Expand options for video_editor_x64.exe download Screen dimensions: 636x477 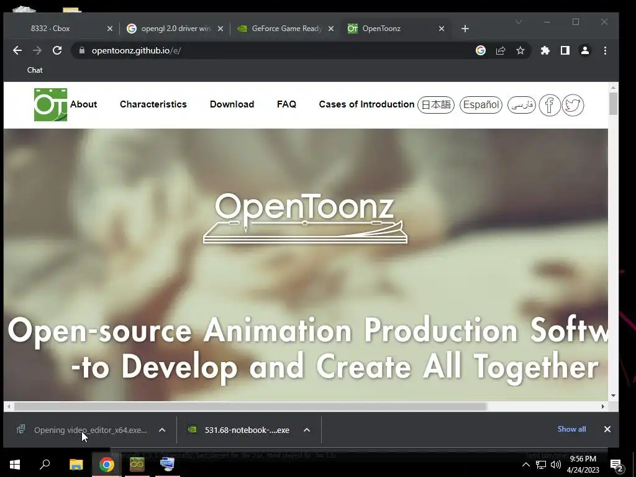[x=162, y=430]
